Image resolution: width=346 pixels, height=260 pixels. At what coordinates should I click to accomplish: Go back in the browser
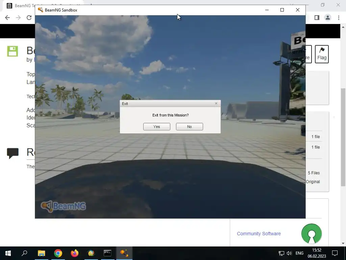coord(7,18)
